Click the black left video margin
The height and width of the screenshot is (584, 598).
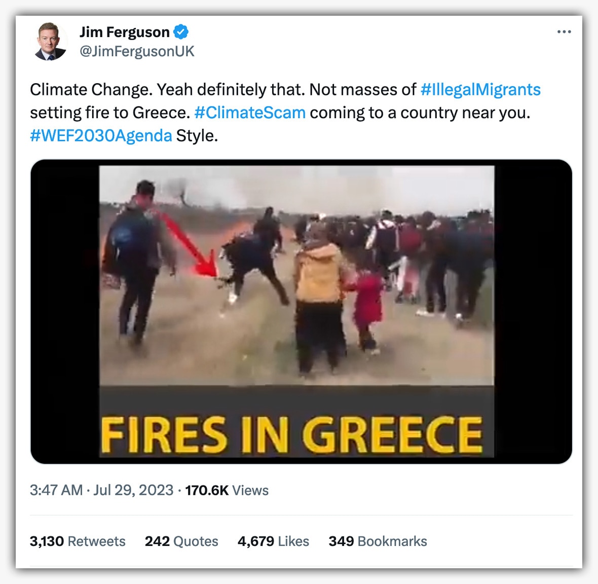65,311
